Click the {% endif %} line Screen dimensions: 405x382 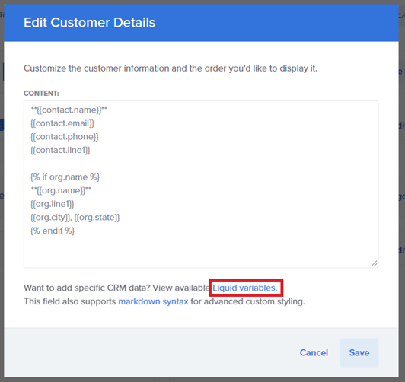[x=53, y=231]
